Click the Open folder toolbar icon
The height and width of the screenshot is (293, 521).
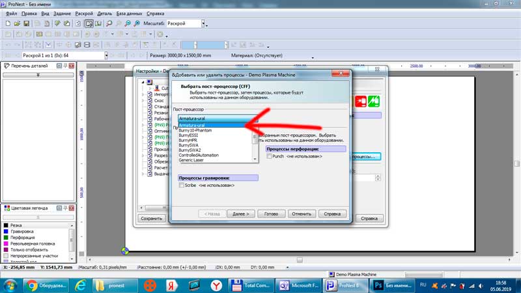point(17,23)
